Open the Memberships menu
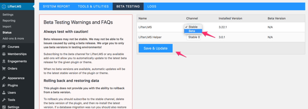308x109 pixels. click(x=17, y=54)
